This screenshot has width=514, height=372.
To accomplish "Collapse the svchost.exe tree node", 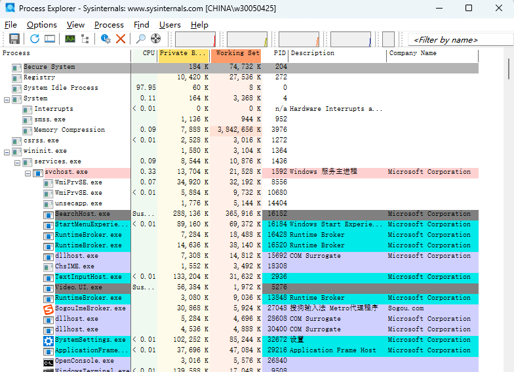I will click(28, 173).
